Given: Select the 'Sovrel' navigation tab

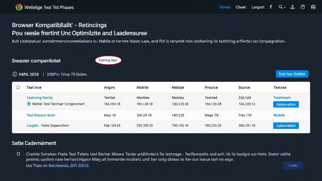Looking at the screenshot, I should (224, 7).
